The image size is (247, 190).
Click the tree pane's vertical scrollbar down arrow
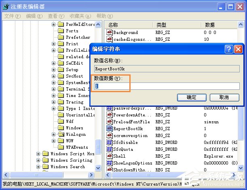tap(98, 168)
